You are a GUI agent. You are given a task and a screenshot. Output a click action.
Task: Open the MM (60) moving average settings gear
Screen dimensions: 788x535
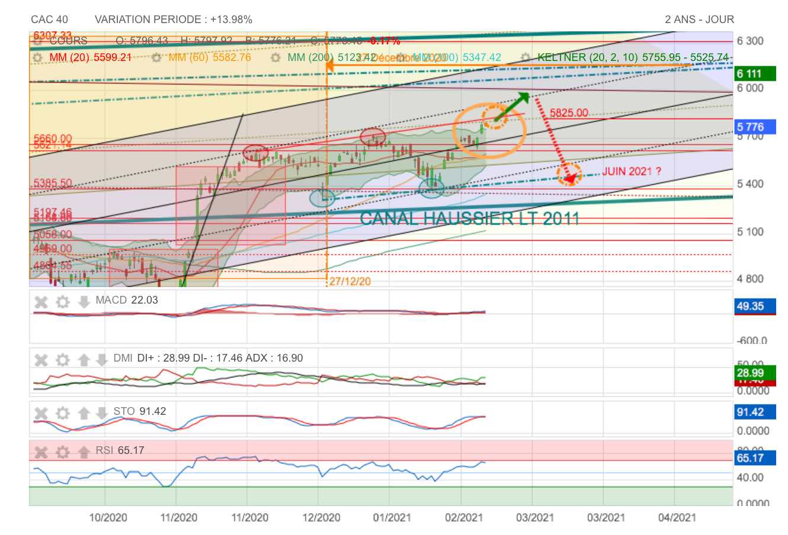(156, 57)
